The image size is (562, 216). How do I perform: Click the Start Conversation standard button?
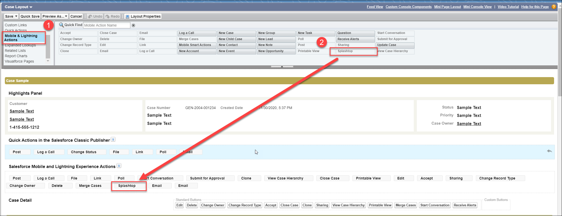point(435,205)
